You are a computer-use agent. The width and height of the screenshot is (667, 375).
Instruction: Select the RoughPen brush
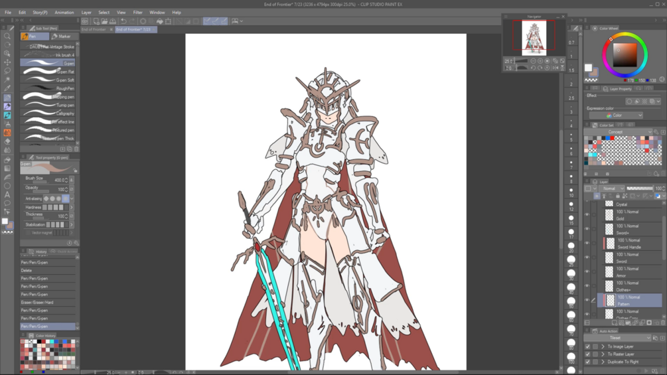[48, 88]
